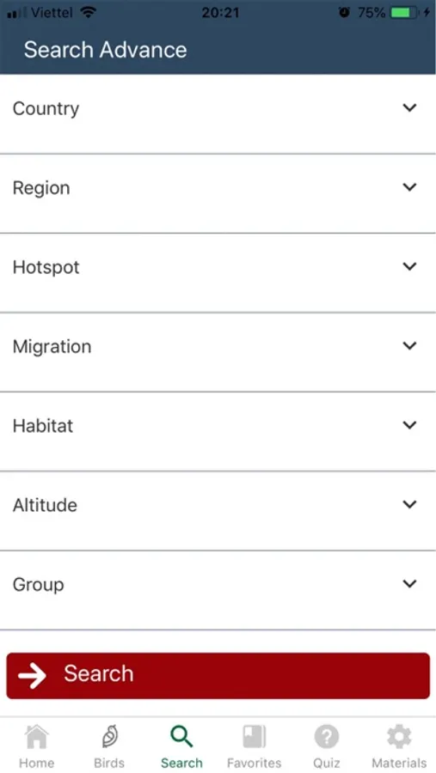Tap the Search Advance header title

coord(105,50)
